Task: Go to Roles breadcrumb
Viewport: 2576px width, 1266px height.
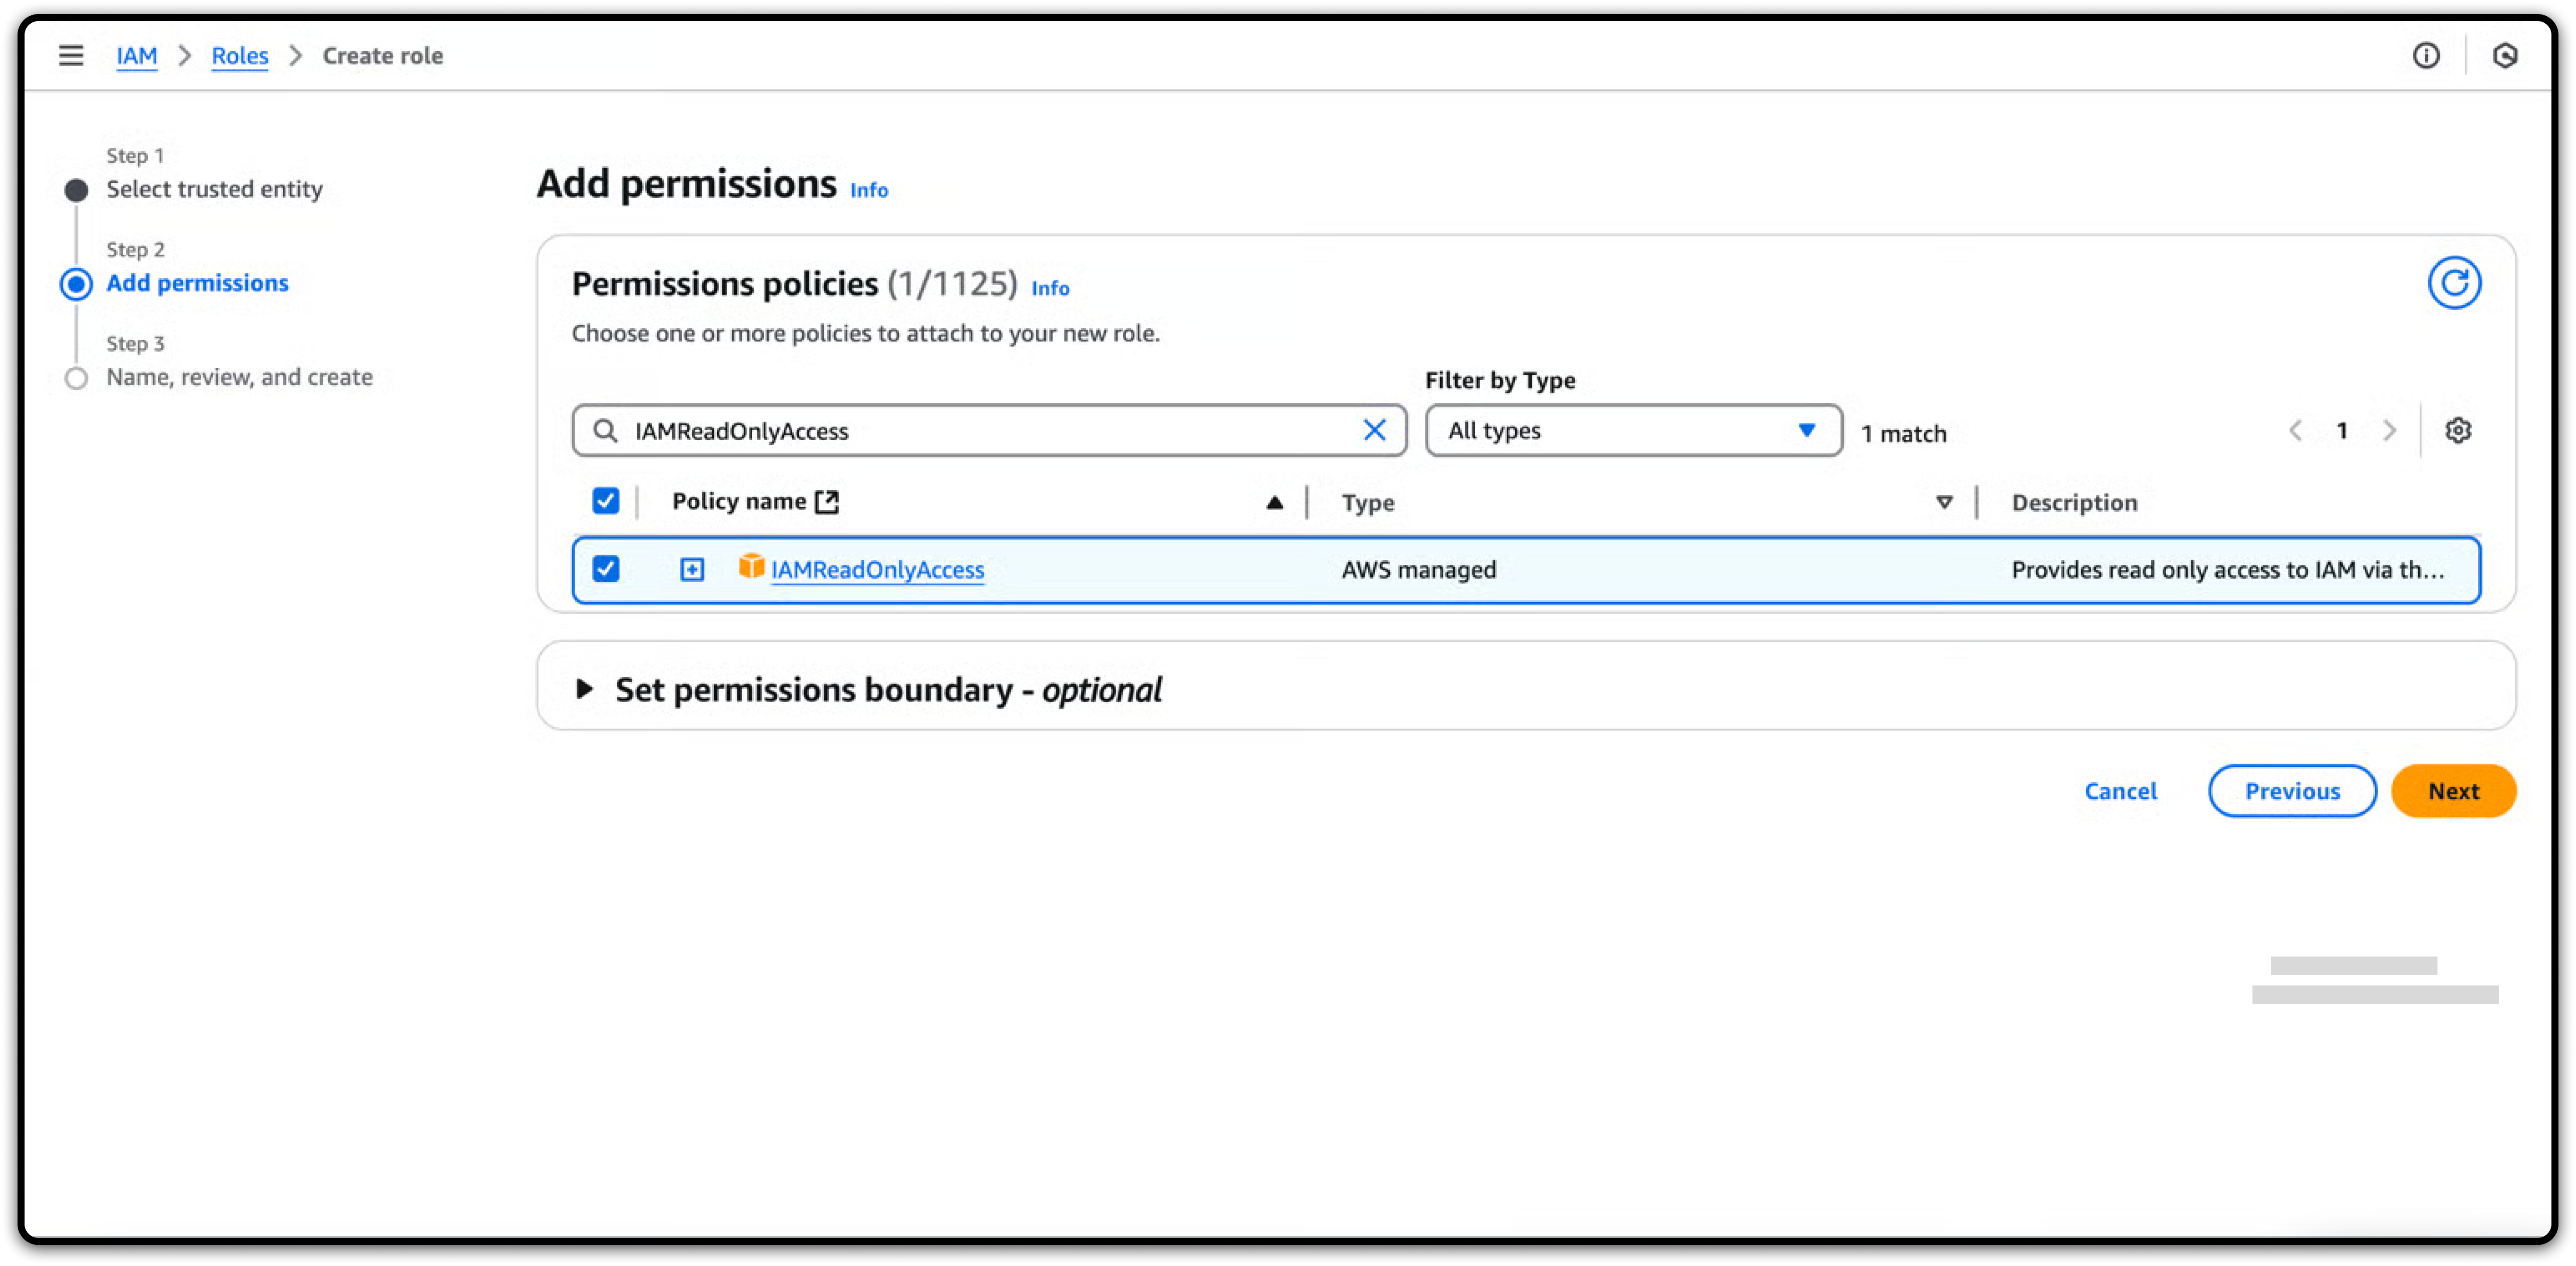Action: [240, 56]
